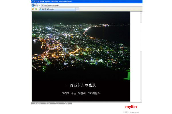Click the scroll down arrow of page
The height and width of the screenshot is (114, 172).
[141, 100]
